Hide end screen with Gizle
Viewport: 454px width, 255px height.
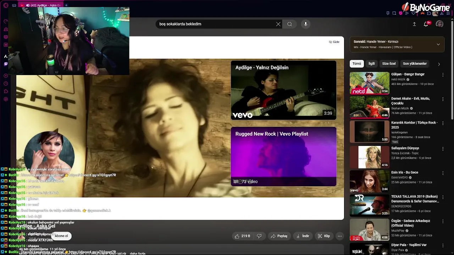pyautogui.click(x=334, y=42)
